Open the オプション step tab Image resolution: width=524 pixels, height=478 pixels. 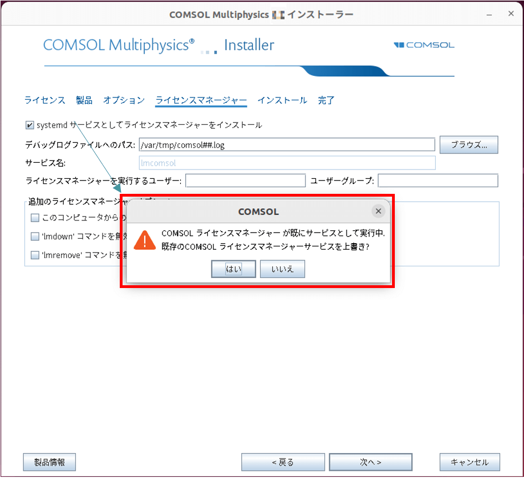124,100
